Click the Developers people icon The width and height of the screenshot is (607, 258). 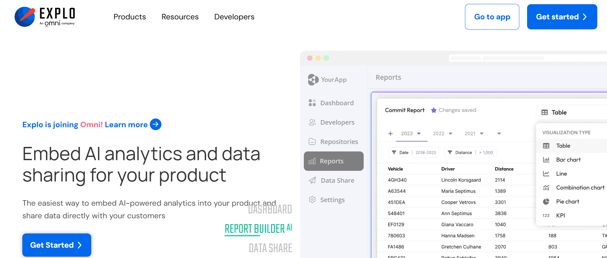(312, 122)
